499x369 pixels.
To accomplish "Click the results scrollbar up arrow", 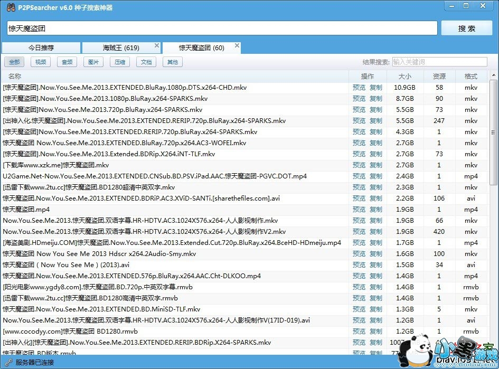I will pyautogui.click(x=494, y=74).
